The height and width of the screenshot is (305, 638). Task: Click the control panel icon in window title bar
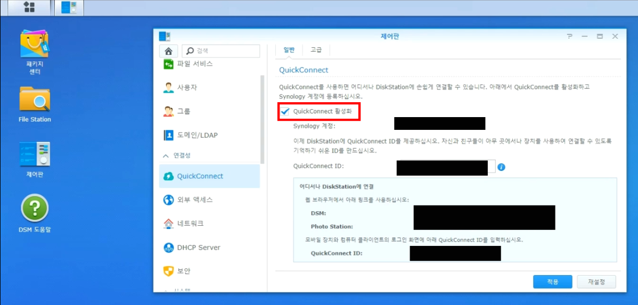tap(165, 36)
